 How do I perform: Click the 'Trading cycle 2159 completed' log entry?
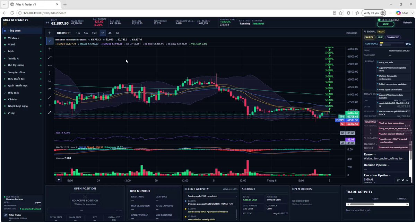point(202,196)
